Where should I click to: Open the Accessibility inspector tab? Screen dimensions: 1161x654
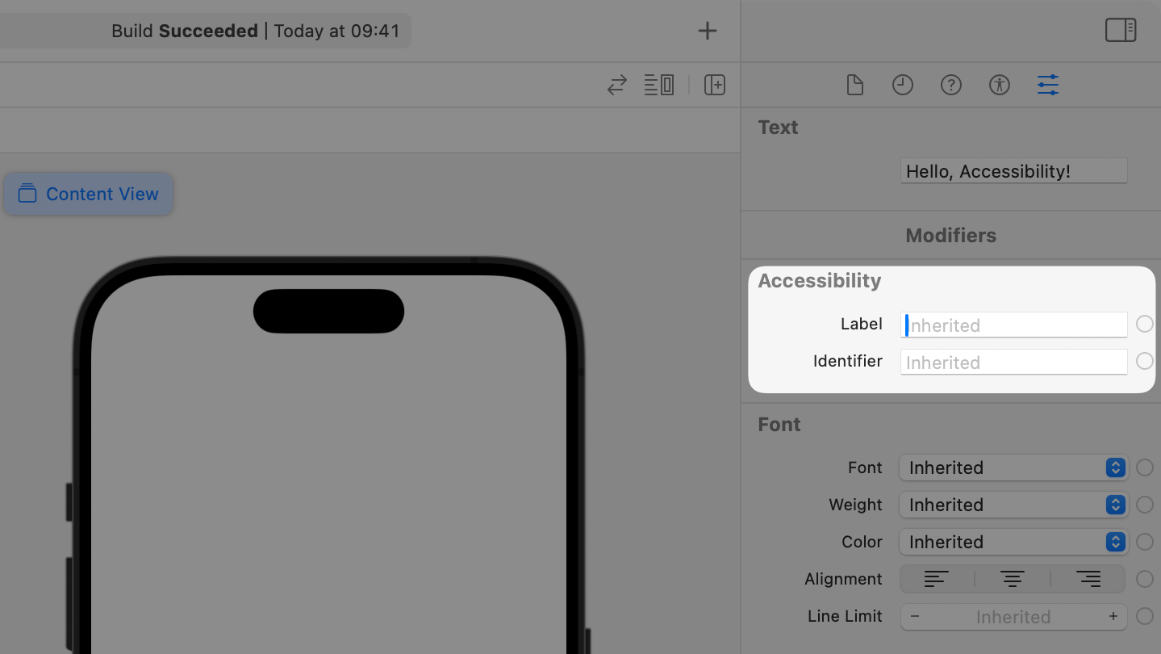coord(1000,85)
